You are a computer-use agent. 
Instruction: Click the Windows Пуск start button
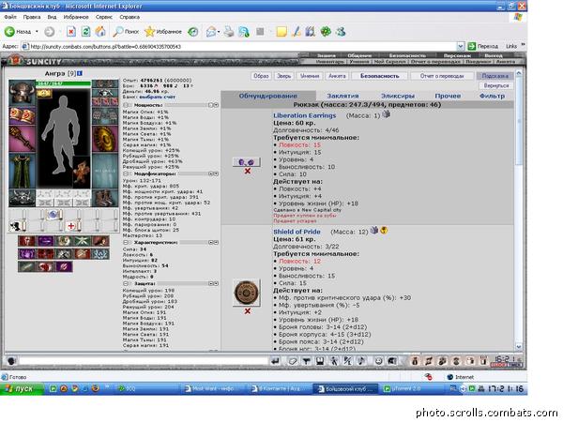coord(19,388)
